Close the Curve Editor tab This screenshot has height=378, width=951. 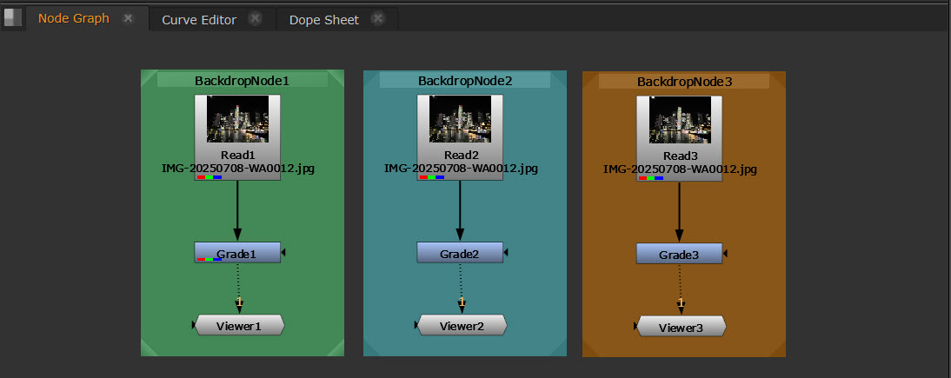coord(255,19)
